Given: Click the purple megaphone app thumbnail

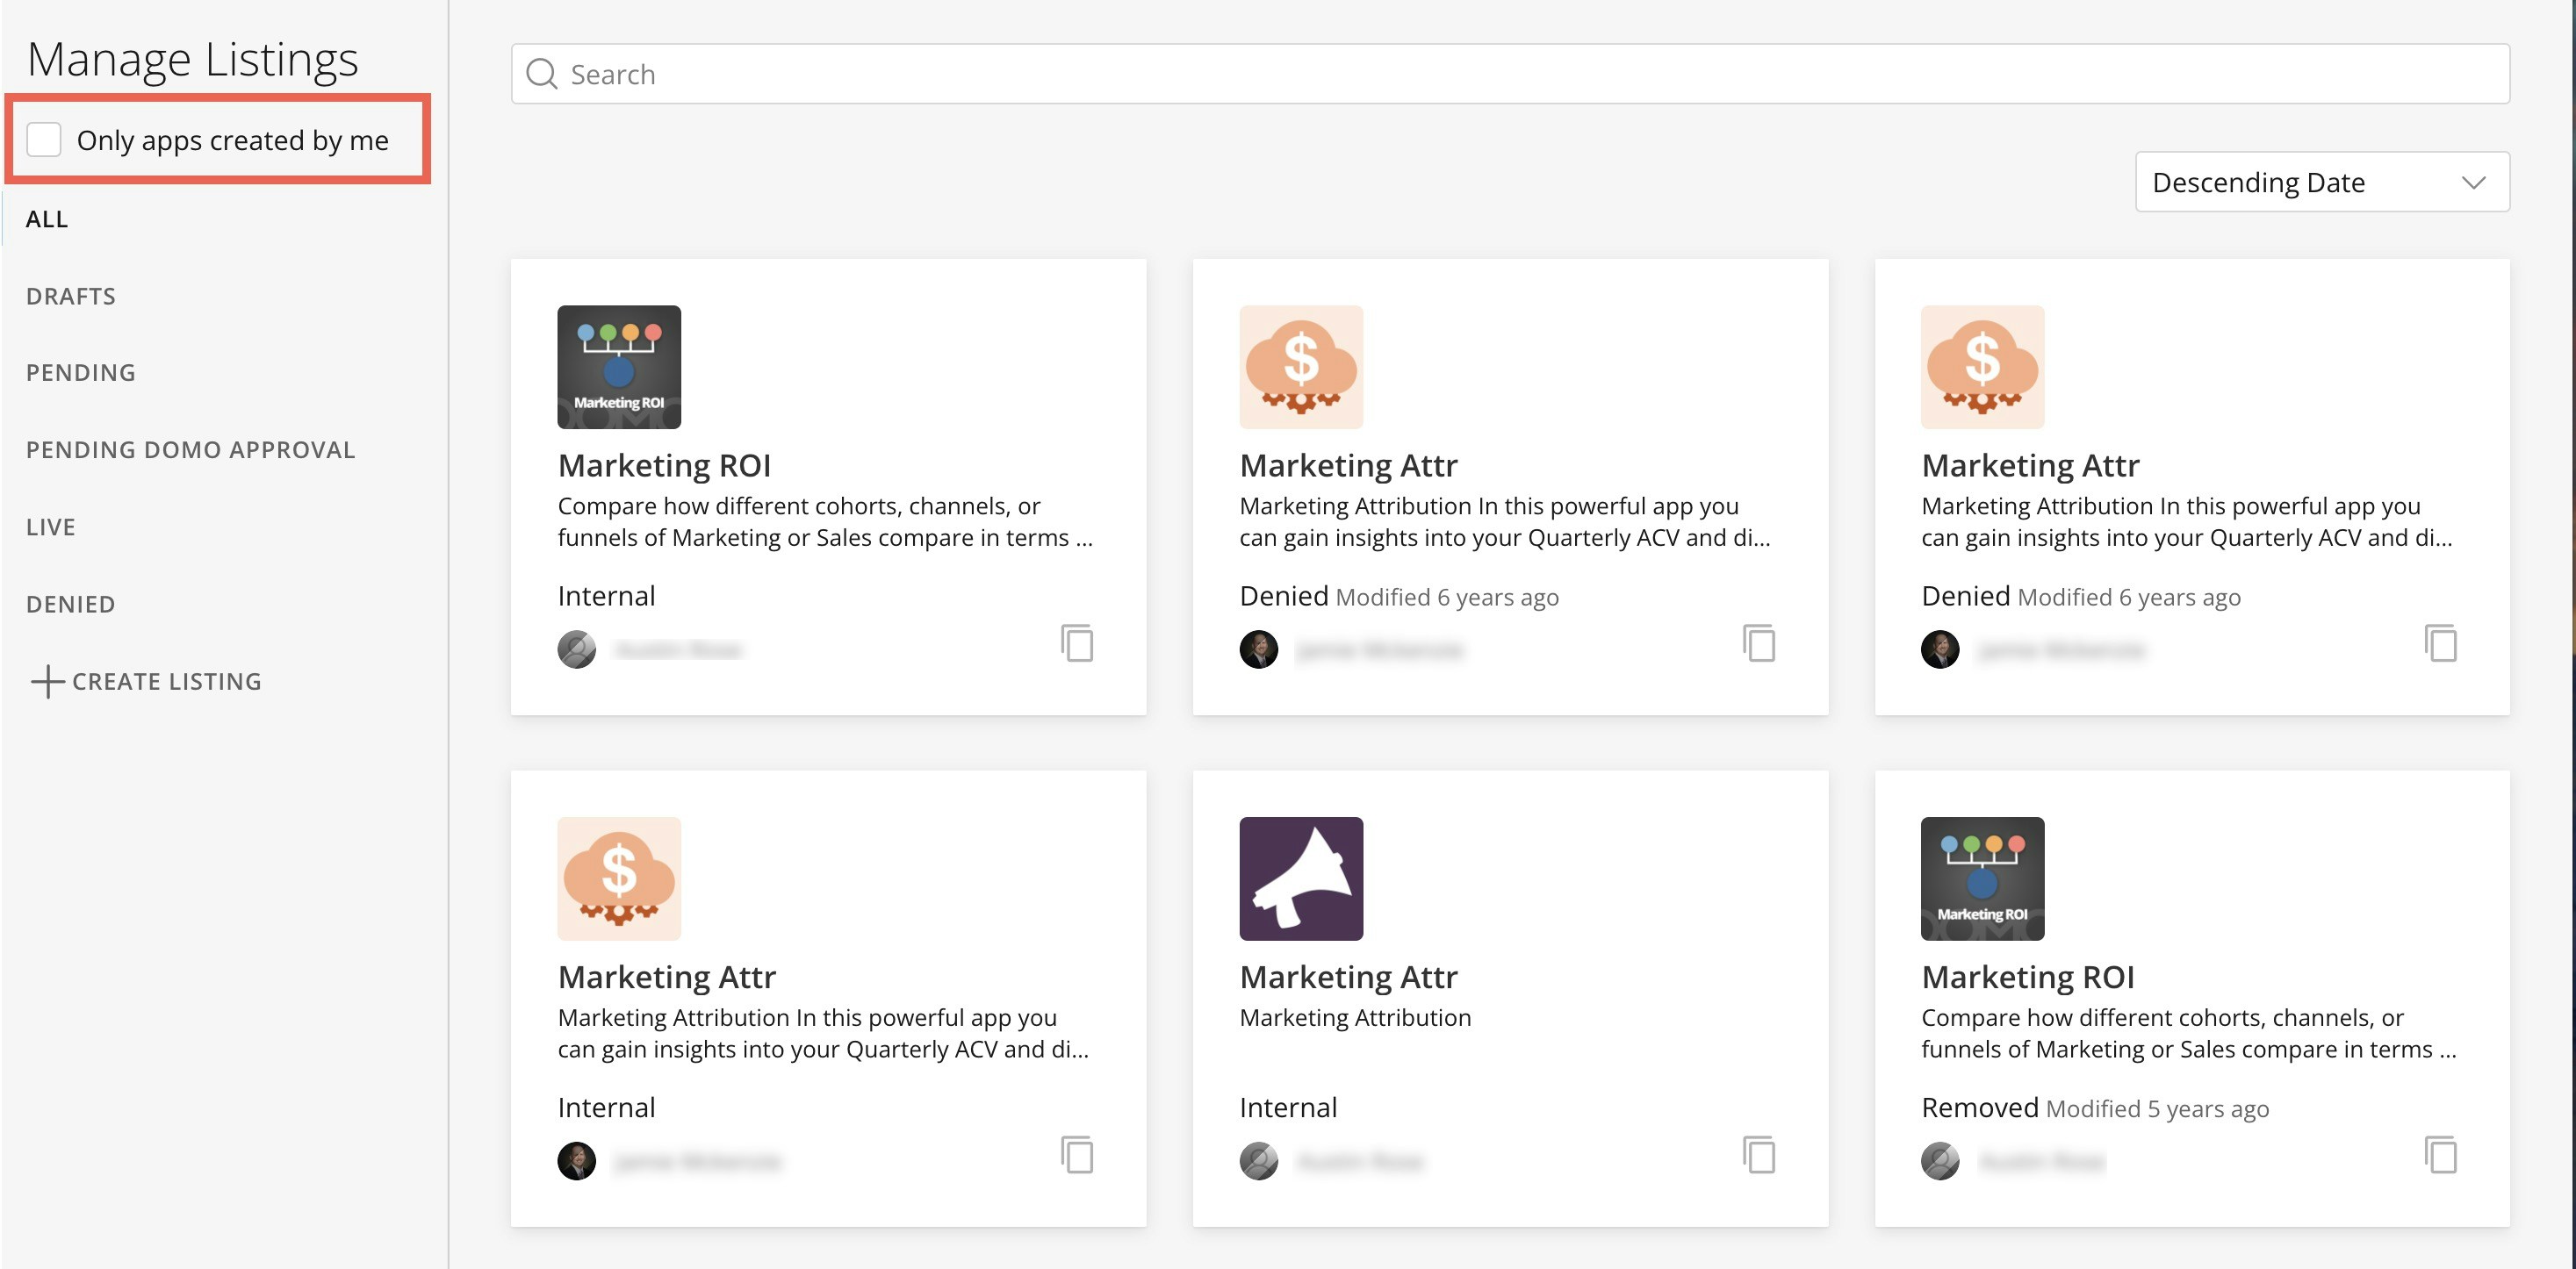Looking at the screenshot, I should [1301, 878].
